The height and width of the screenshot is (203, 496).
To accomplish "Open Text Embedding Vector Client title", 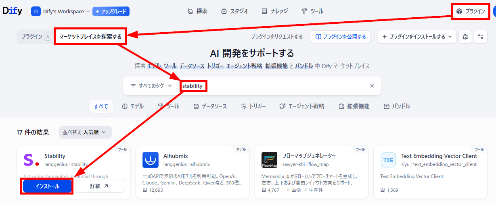I will coord(439,156).
